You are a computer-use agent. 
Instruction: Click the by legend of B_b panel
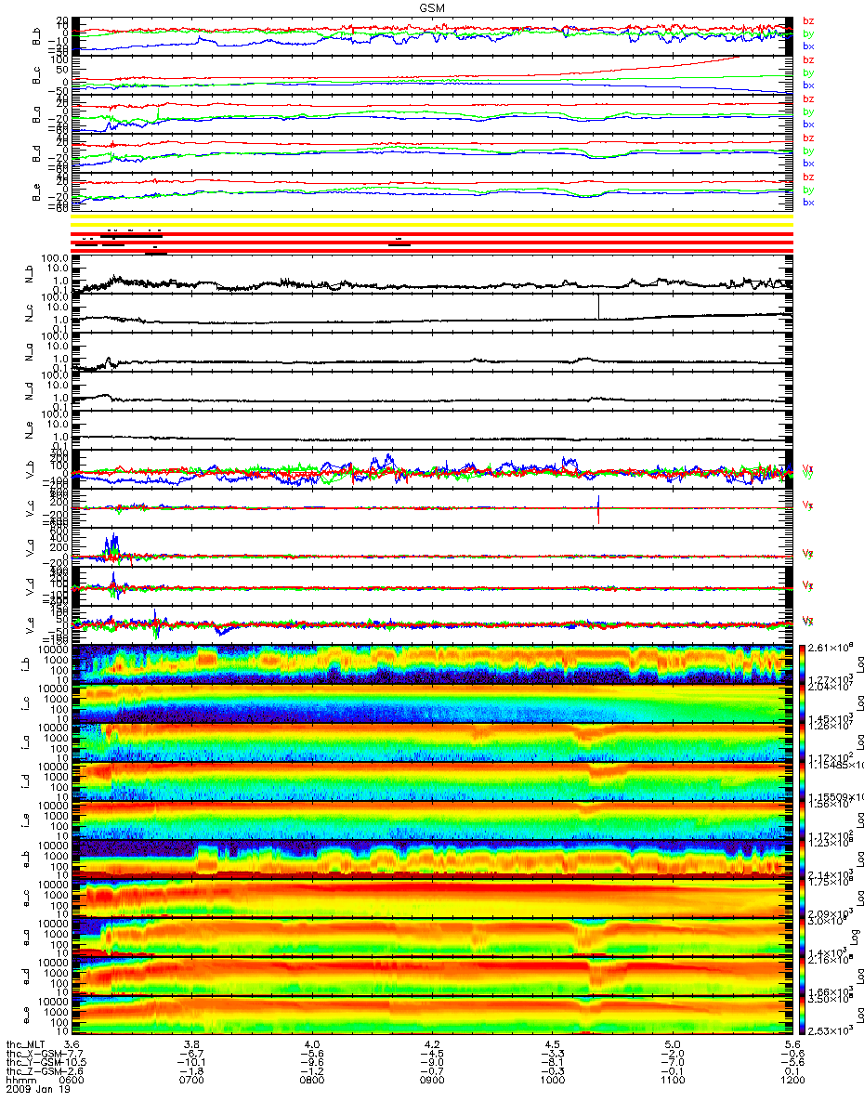(x=808, y=33)
